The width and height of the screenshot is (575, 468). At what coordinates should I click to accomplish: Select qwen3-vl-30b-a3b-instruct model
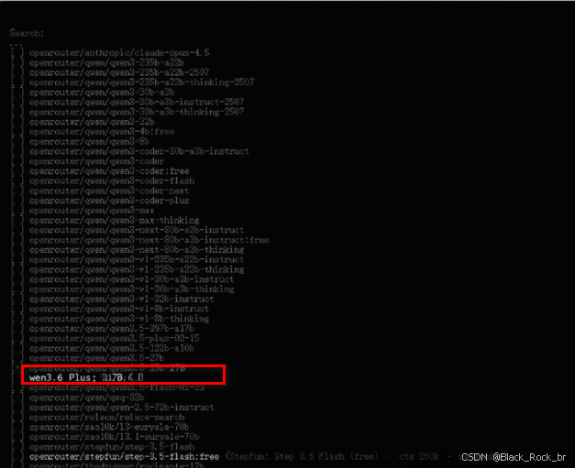pos(132,279)
